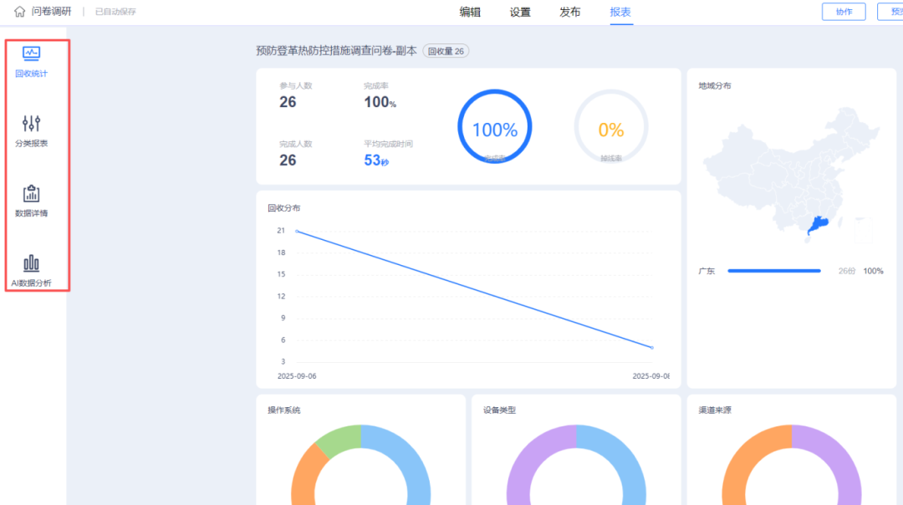Switch to the 发布 tab
Viewport: 903px width, 505px height.
(x=570, y=12)
